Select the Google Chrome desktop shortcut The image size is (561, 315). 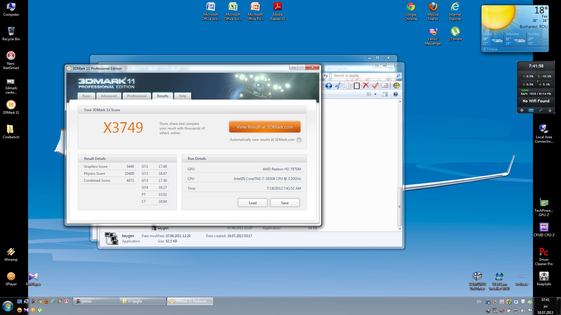tap(411, 12)
